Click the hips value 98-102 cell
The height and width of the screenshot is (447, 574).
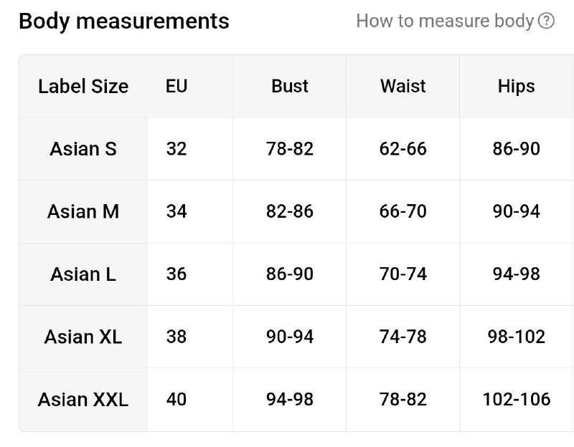point(516,337)
